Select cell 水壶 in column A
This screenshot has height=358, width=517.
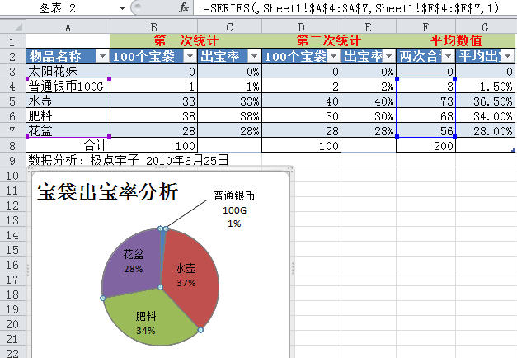click(68, 101)
